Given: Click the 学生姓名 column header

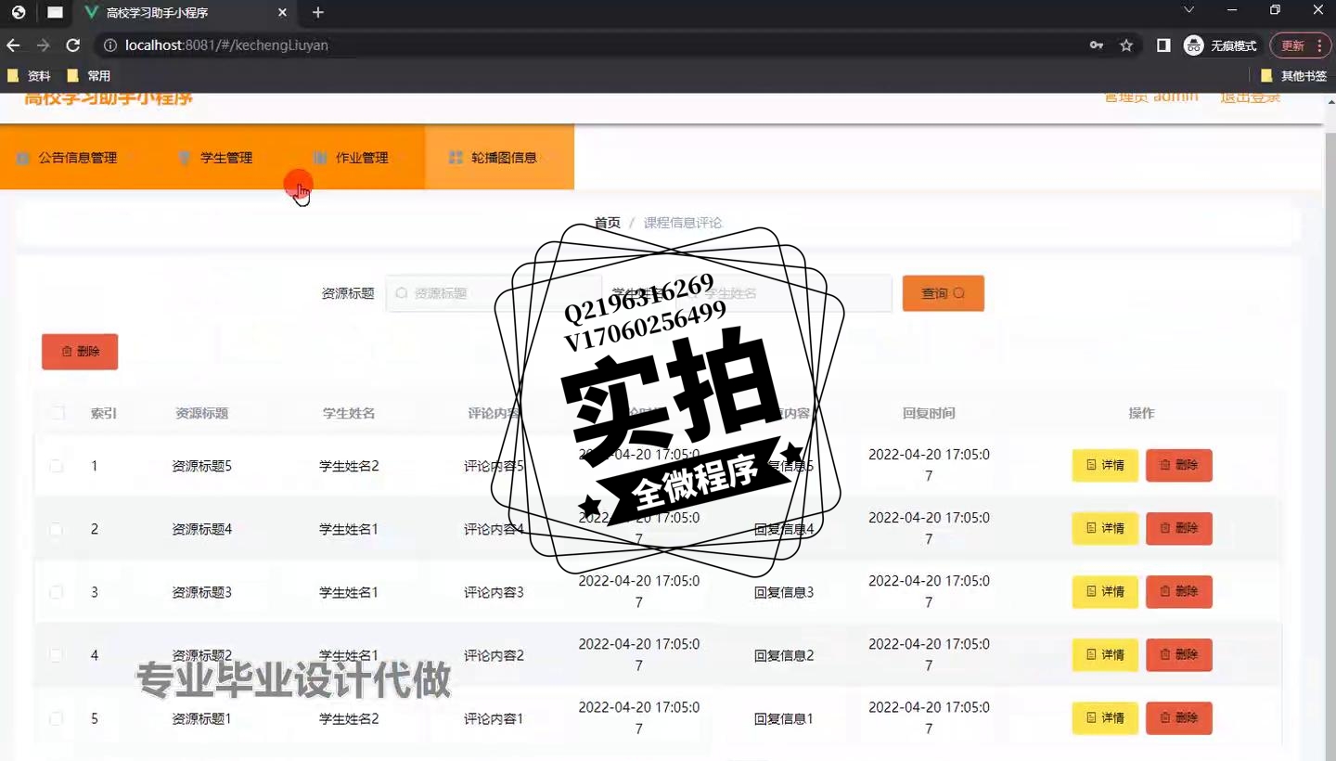Looking at the screenshot, I should click(349, 413).
